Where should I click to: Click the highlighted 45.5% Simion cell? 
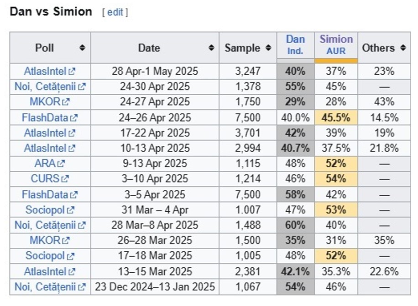[x=336, y=117]
